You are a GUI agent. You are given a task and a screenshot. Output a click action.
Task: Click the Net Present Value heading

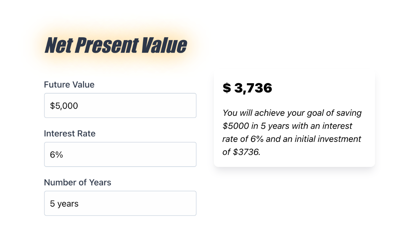[x=116, y=45]
